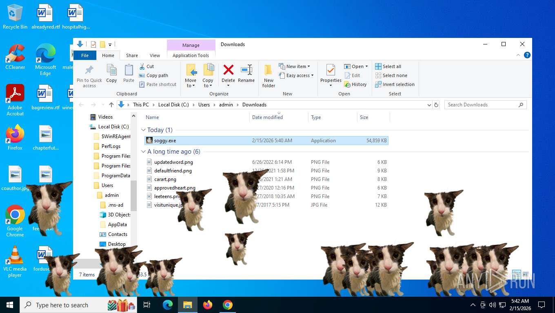Image resolution: width=555 pixels, height=313 pixels.
Task: Sort by Name column header
Action: (x=196, y=117)
